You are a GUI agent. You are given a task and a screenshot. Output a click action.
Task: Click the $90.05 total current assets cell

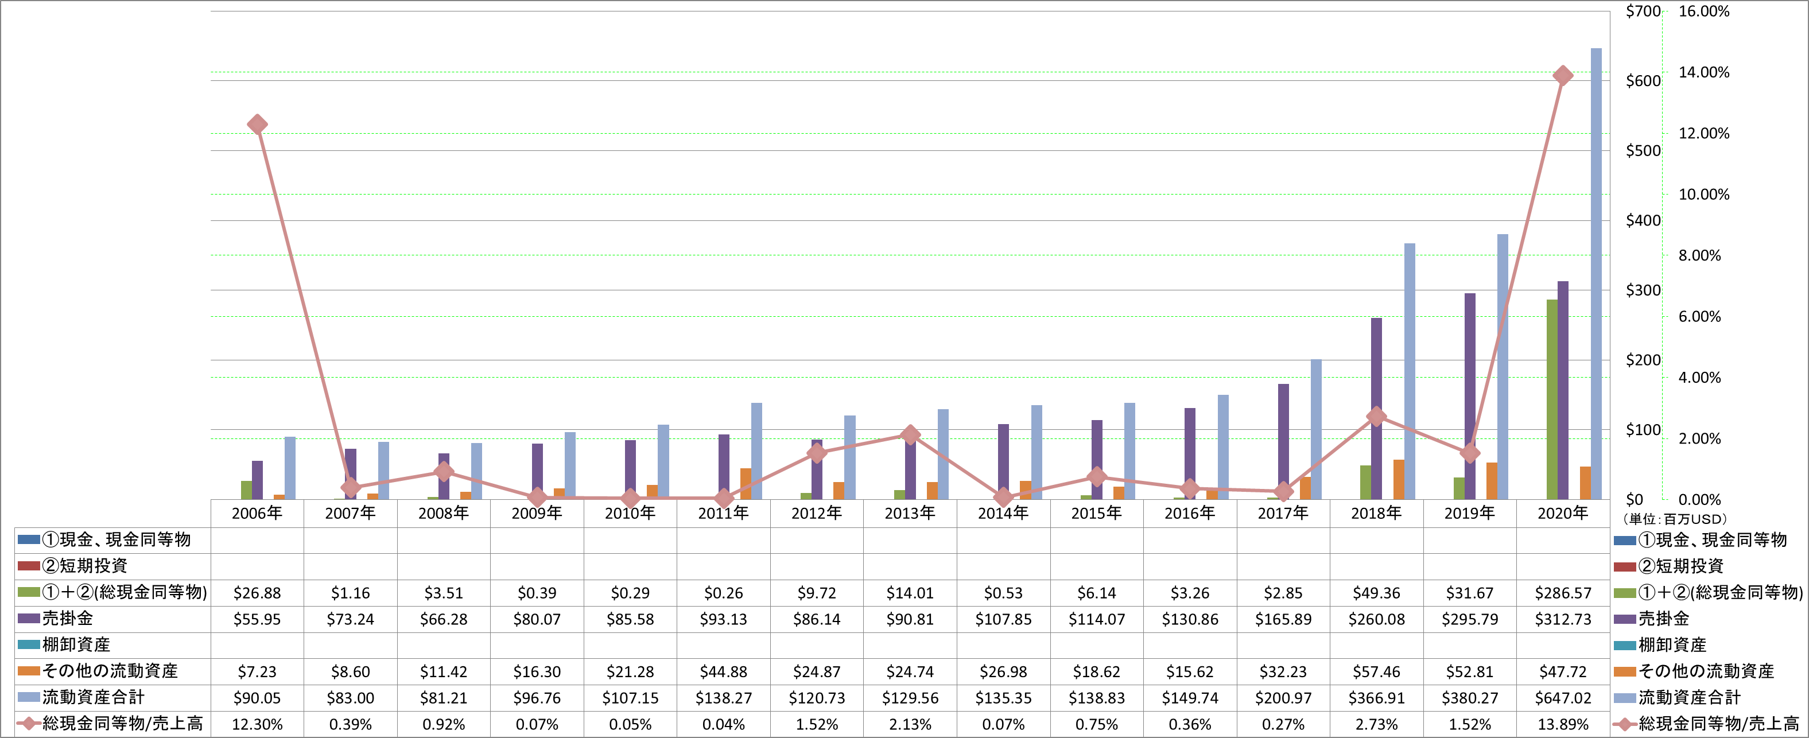click(257, 698)
